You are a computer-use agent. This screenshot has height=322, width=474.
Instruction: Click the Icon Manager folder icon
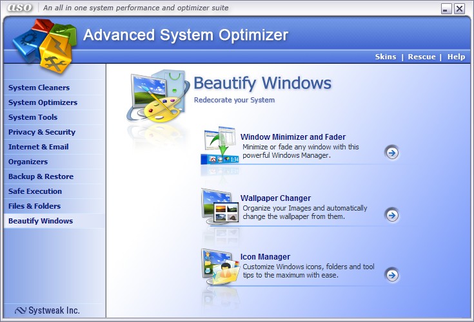[220, 267]
